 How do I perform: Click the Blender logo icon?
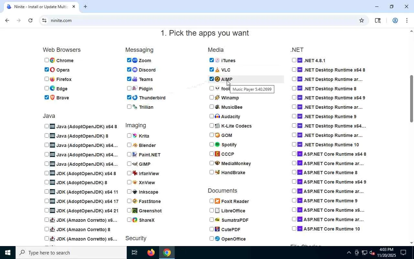(x=135, y=145)
